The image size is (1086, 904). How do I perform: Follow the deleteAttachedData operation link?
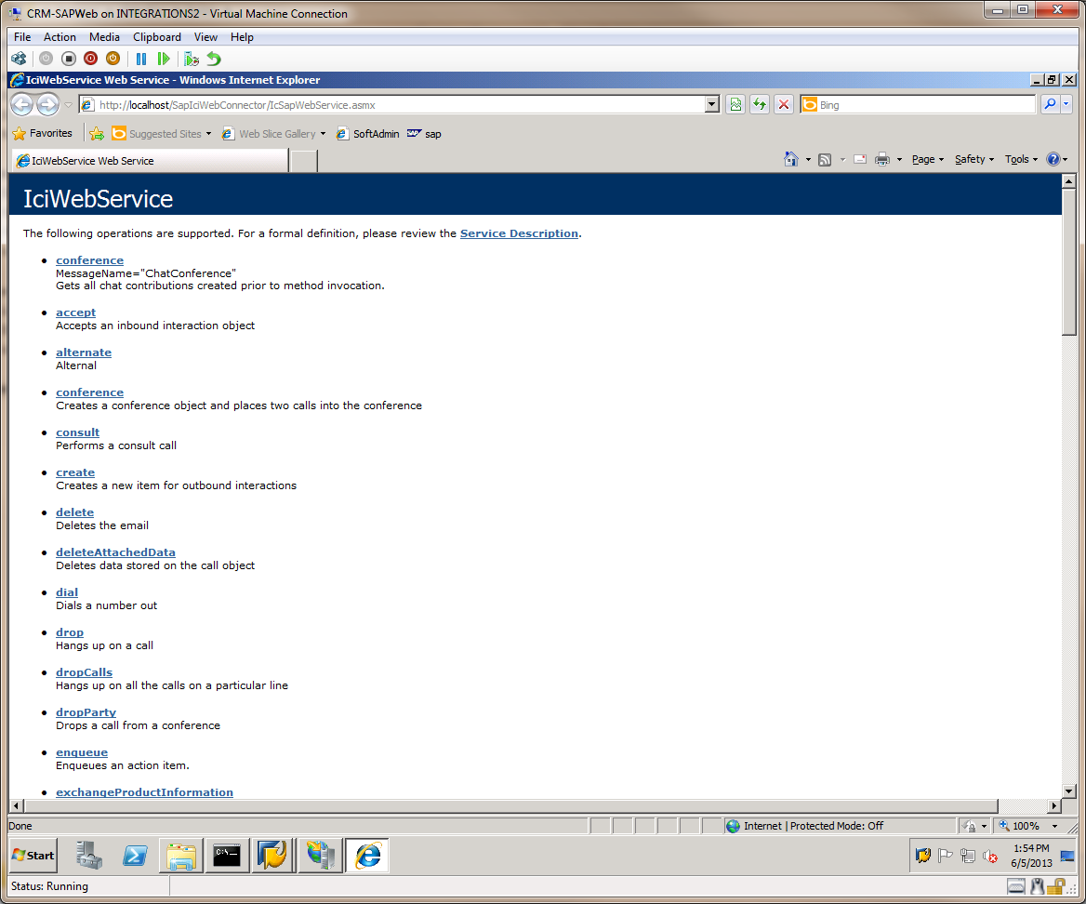point(115,552)
